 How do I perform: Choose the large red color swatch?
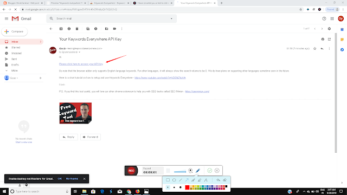[187, 187]
